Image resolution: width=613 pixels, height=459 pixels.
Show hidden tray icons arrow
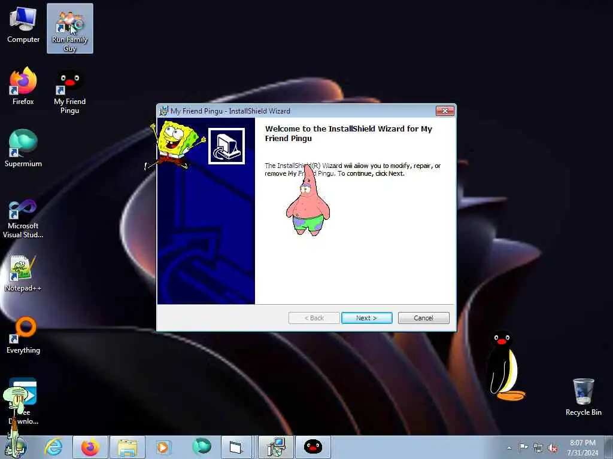509,448
